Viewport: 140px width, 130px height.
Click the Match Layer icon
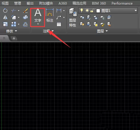tap(109, 24)
